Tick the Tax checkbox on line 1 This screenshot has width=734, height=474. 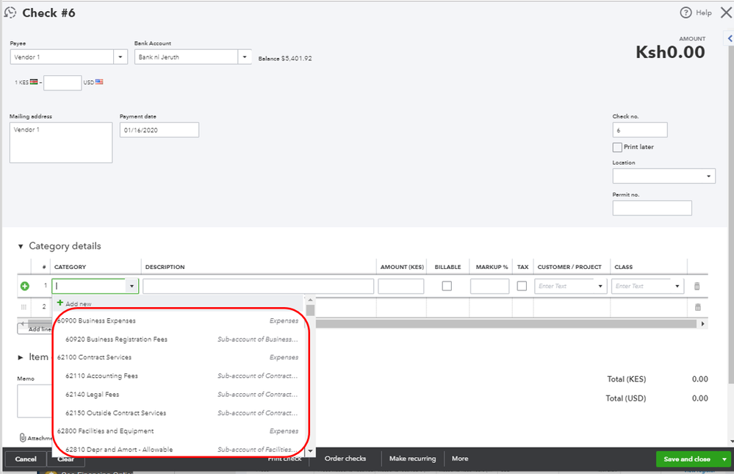522,286
